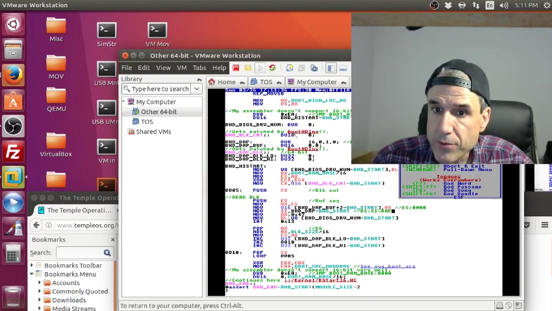Expand the Commonly Quoted bookmarks folder
Viewport: 552px width, 311px height.
pyautogui.click(x=40, y=292)
